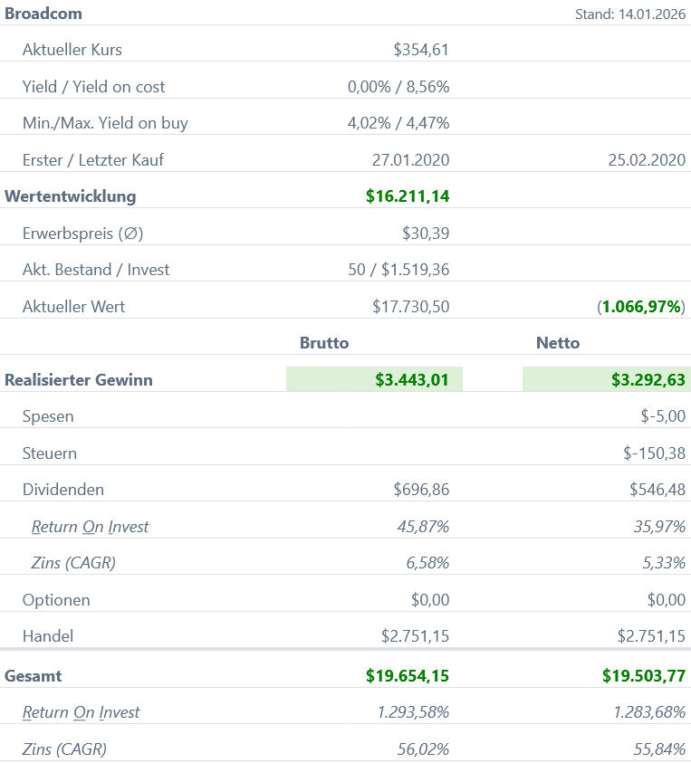Image resolution: width=691 pixels, height=763 pixels.
Task: Click the Brutto column header
Action: [324, 343]
